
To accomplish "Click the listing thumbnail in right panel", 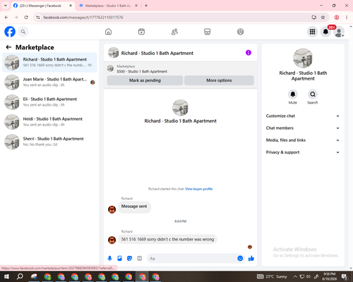I will pyautogui.click(x=303, y=58).
